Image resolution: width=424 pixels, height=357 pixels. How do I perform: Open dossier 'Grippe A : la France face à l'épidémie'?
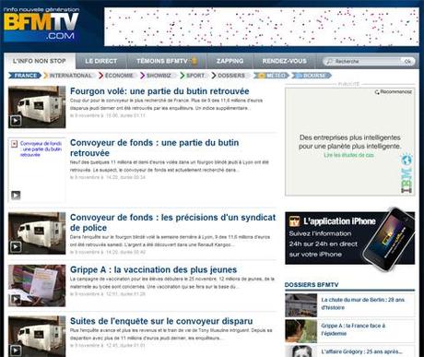353,329
